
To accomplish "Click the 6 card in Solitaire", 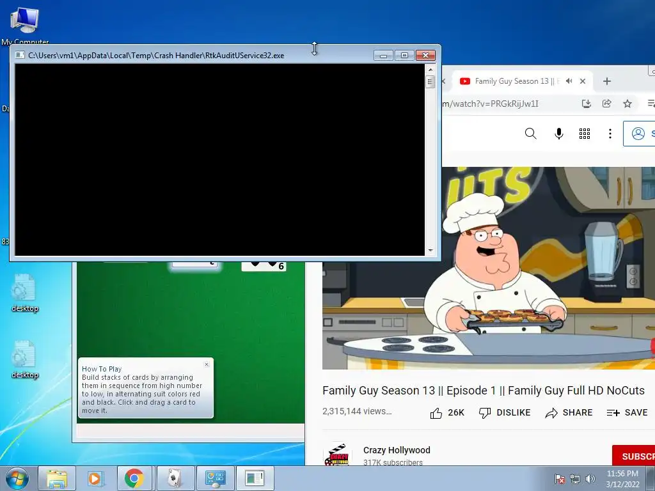I will (264, 266).
